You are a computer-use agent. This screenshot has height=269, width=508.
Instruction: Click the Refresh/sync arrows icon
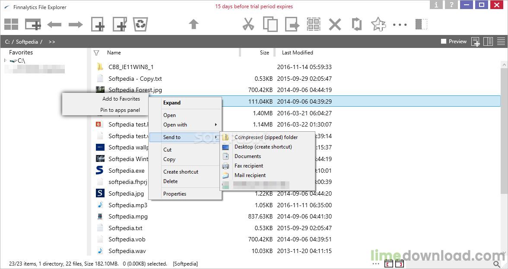(356, 25)
